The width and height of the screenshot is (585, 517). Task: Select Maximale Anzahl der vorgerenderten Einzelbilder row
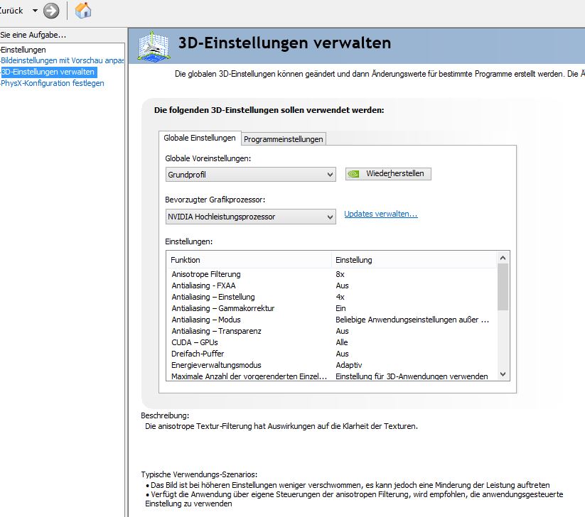pos(331,376)
